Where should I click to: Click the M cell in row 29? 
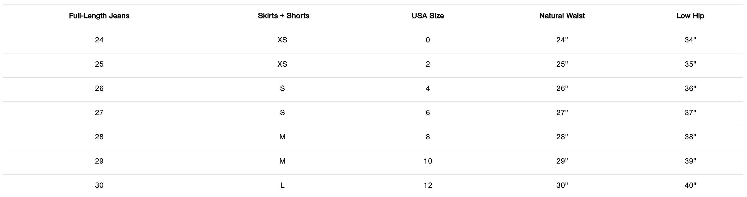[282, 161]
